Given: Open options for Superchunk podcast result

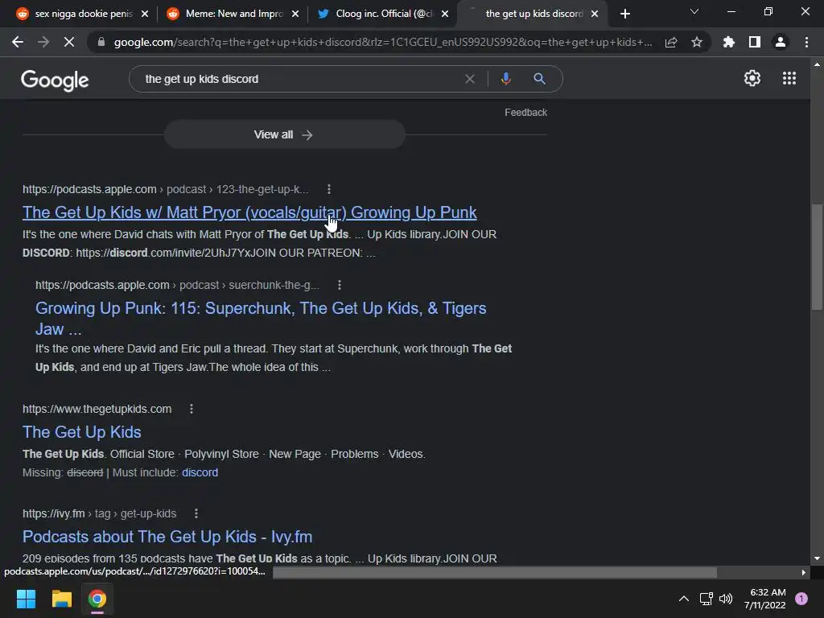Looking at the screenshot, I should tap(340, 285).
